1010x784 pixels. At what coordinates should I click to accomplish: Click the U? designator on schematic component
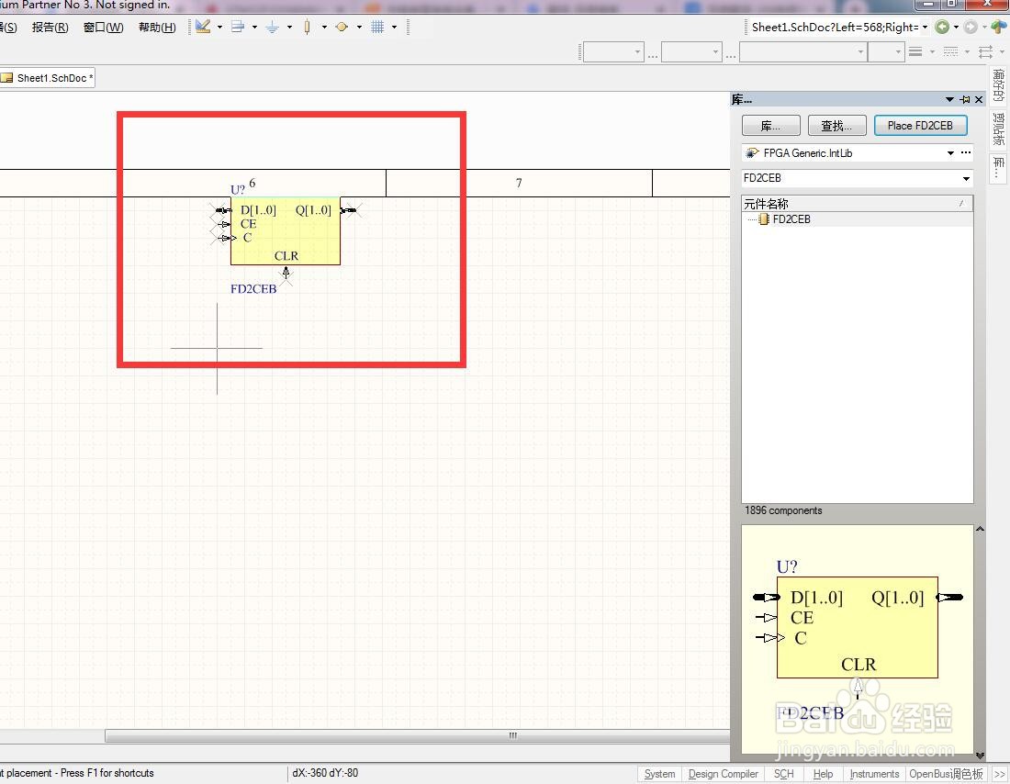(x=238, y=189)
